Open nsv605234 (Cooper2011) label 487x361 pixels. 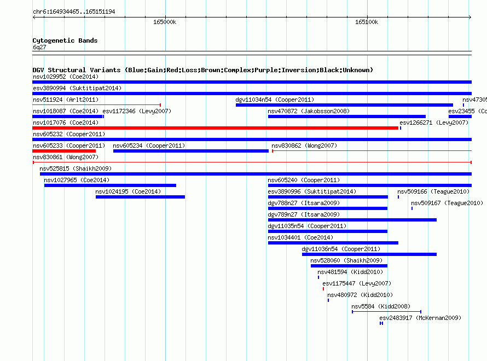click(x=149, y=145)
